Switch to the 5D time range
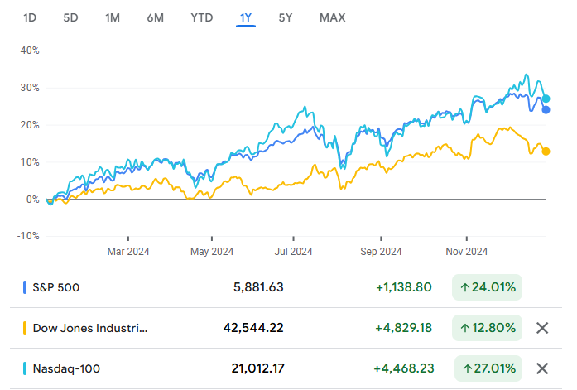The height and width of the screenshot is (390, 577). pyautogui.click(x=71, y=17)
